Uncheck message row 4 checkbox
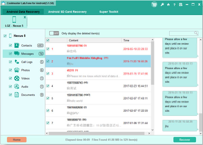 (48, 86)
